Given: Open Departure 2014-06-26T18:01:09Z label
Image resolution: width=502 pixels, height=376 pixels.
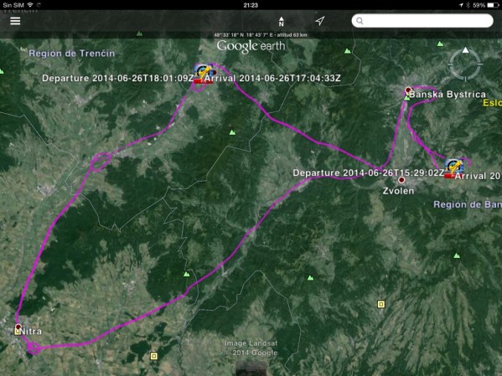Looking at the screenshot, I should (x=118, y=79).
